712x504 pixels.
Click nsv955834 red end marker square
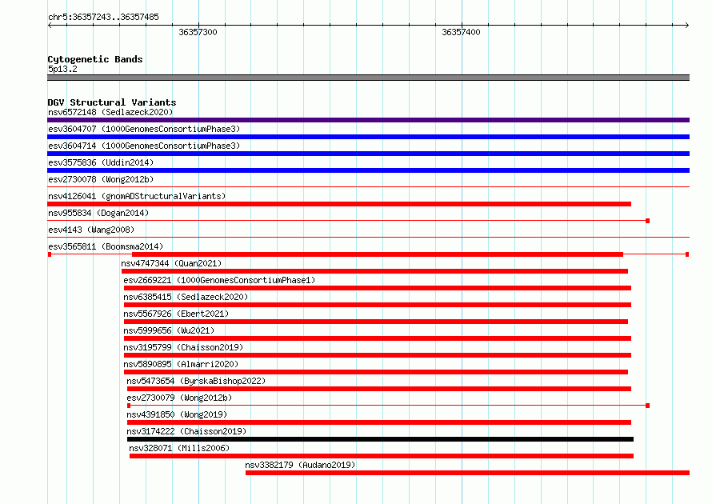point(647,221)
